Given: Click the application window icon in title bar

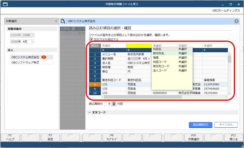Looking at the screenshot, I should click(x=5, y=4).
